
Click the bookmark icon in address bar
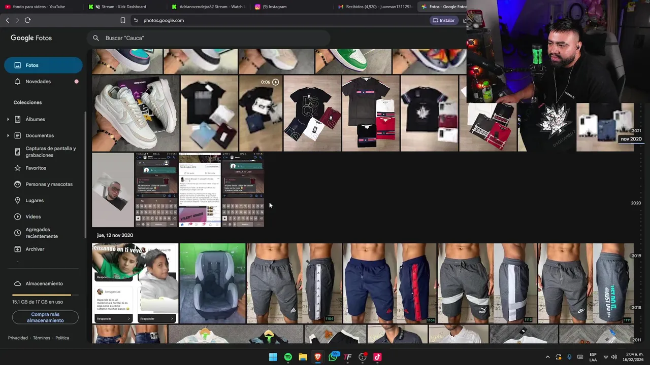pos(122,20)
